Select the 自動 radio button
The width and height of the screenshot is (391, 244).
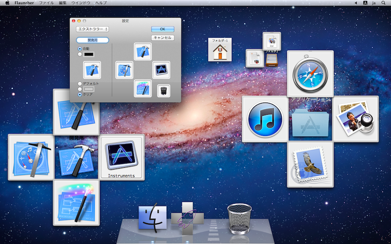click(x=80, y=49)
